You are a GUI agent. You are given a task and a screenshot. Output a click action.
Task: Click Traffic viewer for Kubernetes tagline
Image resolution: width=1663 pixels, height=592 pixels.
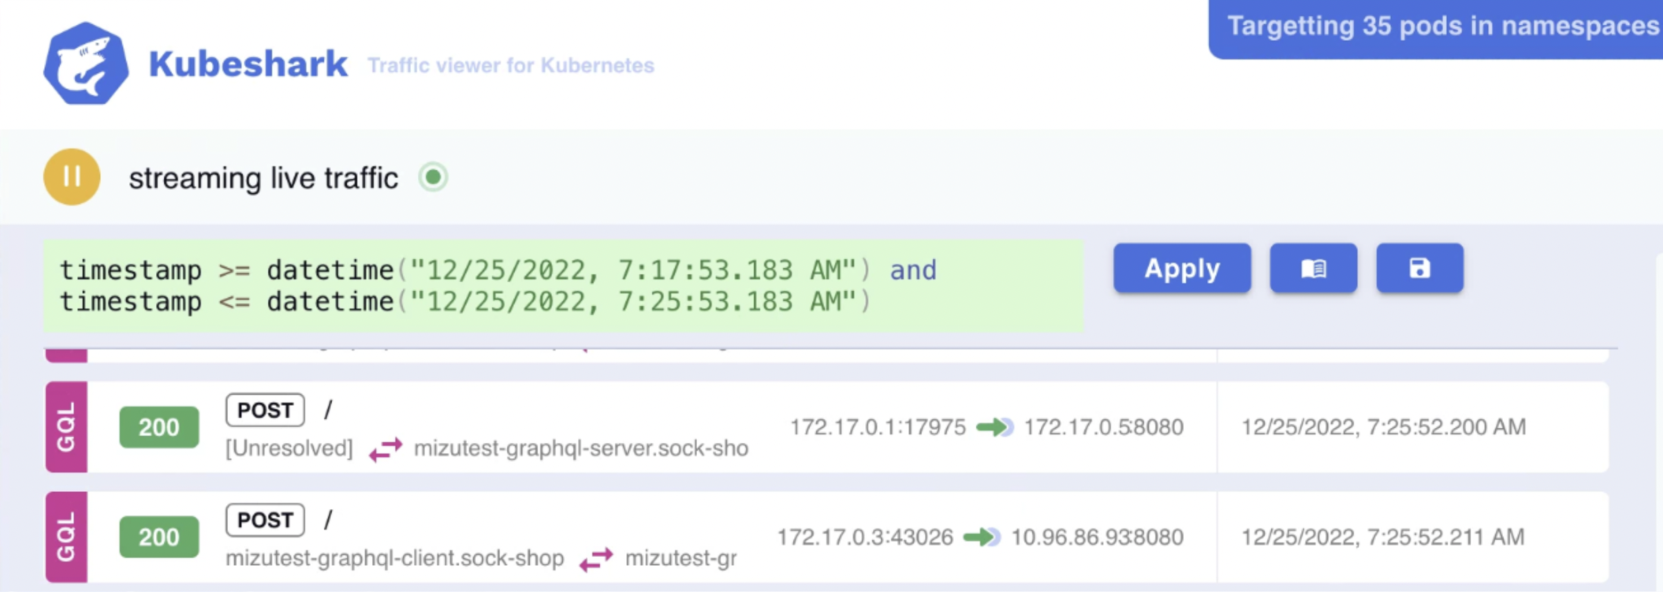point(511,66)
